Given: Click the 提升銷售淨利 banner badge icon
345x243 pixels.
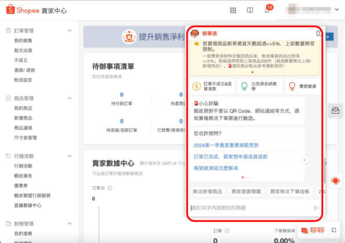Looking at the screenshot, I should click(129, 37).
